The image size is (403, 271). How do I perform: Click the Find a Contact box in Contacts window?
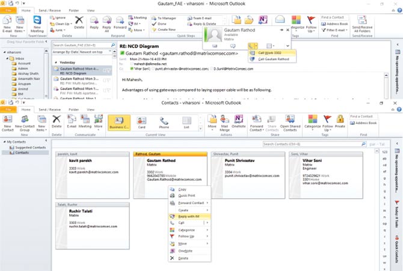coord(362,117)
